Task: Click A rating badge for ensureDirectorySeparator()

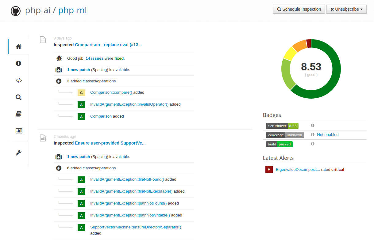Action: [x=81, y=228]
